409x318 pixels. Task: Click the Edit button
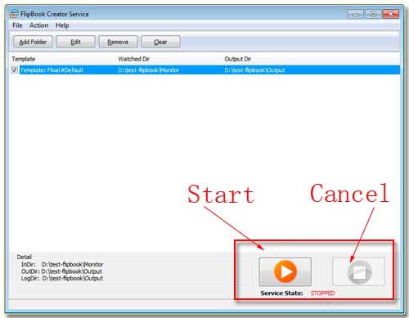75,42
